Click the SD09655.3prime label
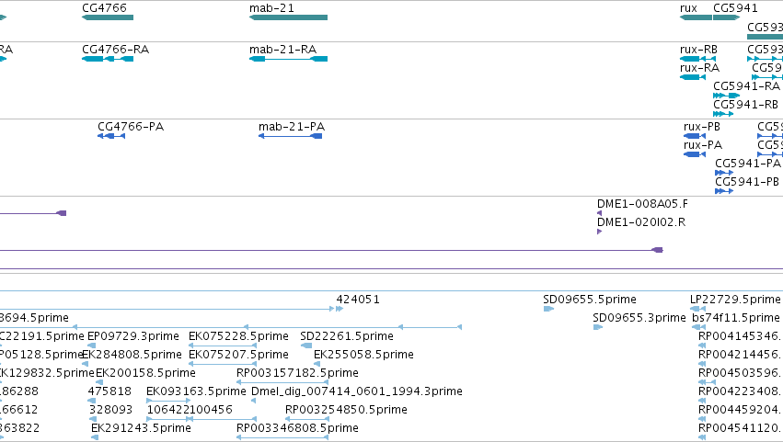Screen dimensions: 783x442 pyautogui.click(x=639, y=318)
